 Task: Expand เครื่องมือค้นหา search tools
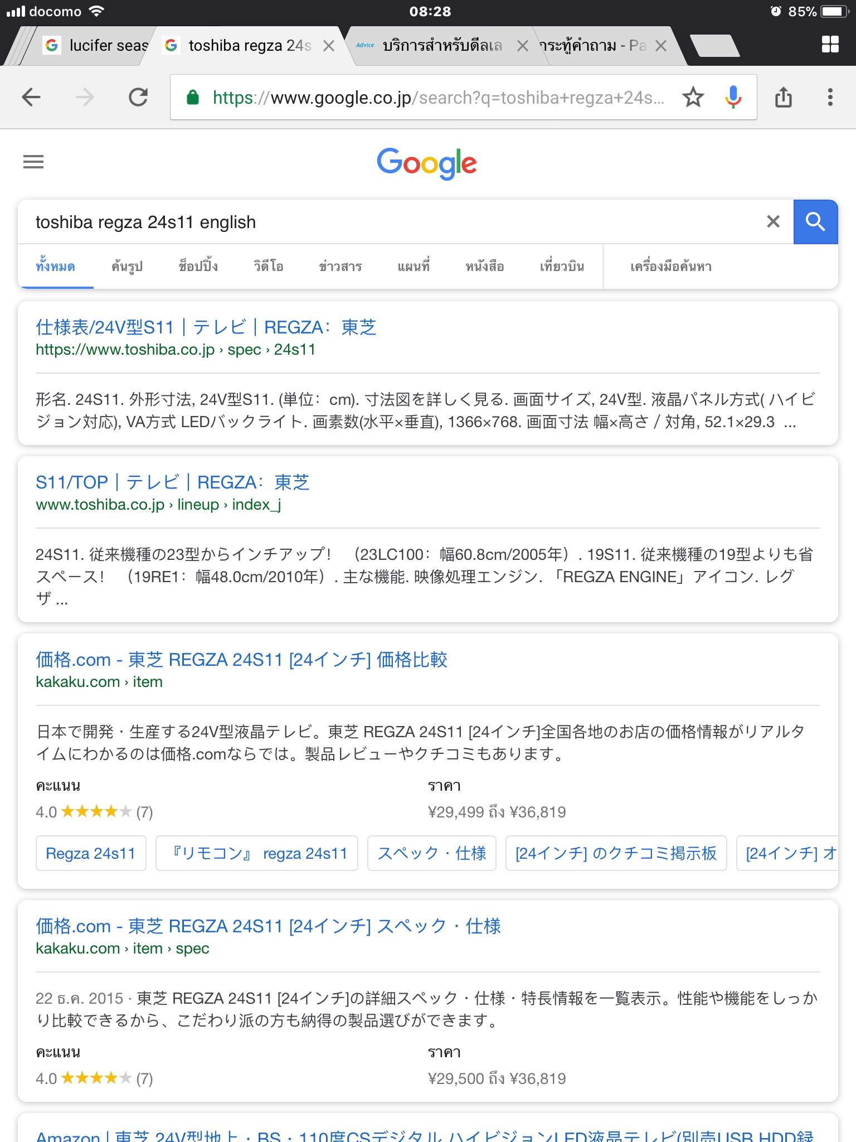pyautogui.click(x=671, y=267)
